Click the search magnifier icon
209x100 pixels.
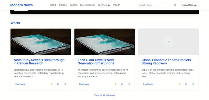coord(175,5)
